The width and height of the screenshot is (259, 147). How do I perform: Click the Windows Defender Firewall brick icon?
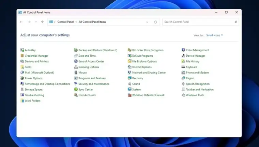click(129, 95)
